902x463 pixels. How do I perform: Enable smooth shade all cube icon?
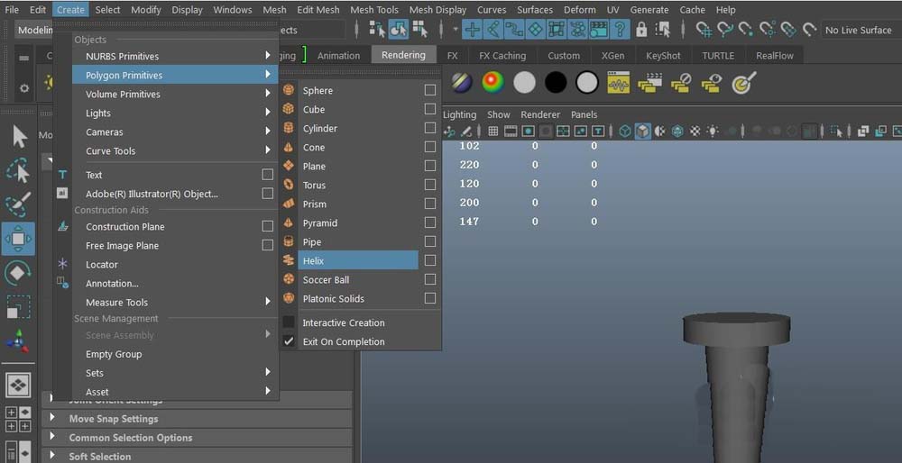[x=642, y=132]
